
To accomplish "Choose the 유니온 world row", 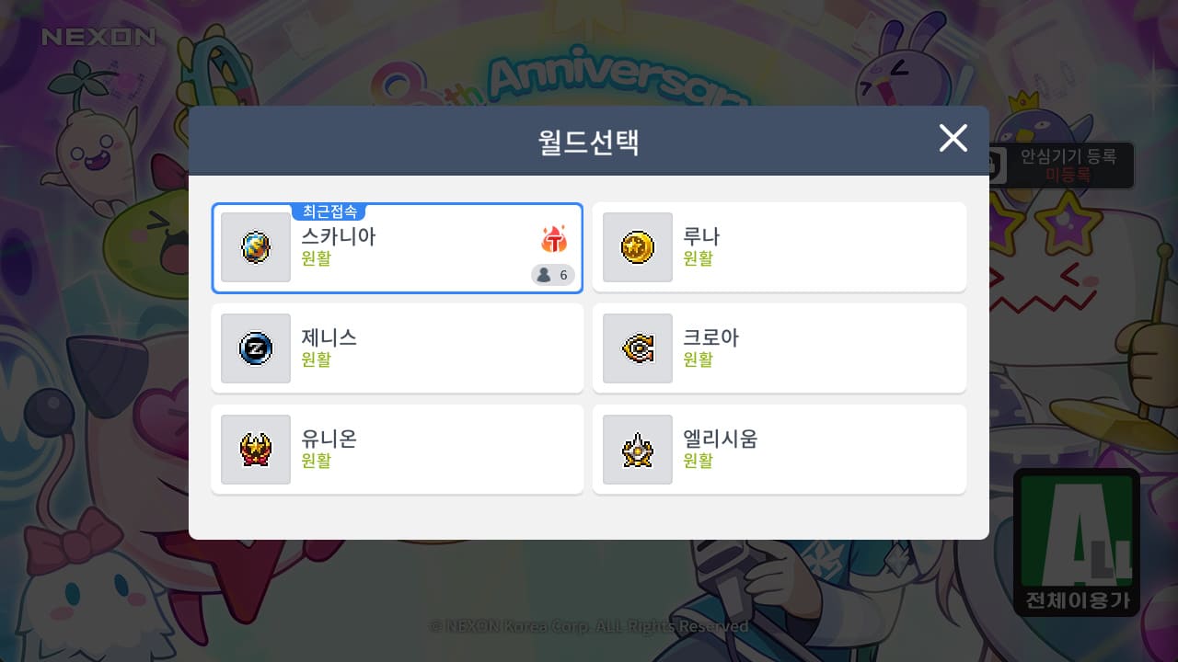I will click(x=398, y=450).
